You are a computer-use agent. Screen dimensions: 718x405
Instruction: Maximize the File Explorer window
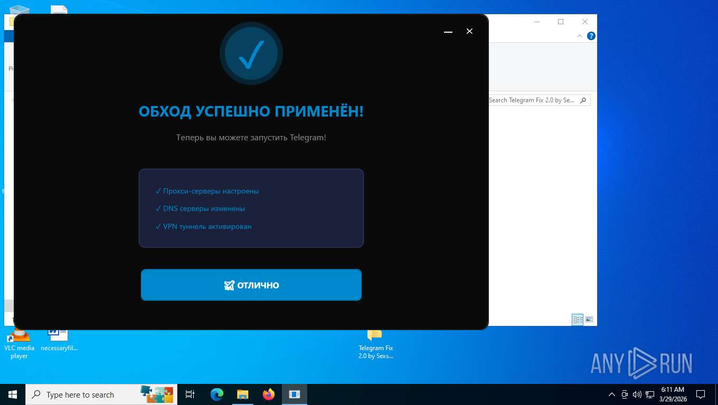(x=561, y=22)
